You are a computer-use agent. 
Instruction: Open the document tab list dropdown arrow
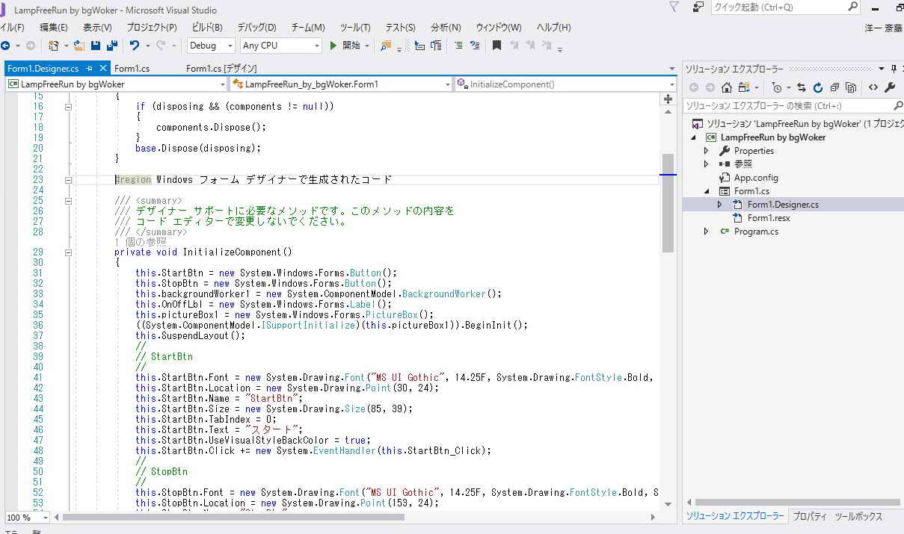(x=671, y=69)
